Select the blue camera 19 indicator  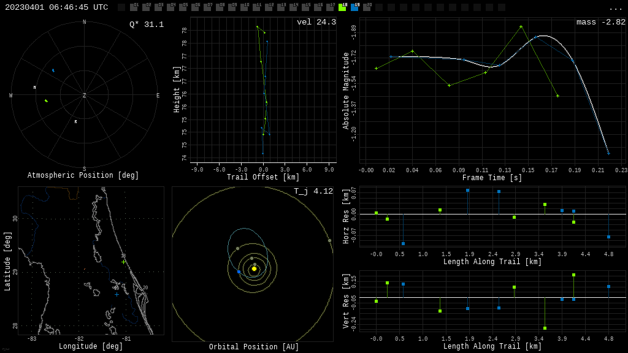[x=354, y=7]
